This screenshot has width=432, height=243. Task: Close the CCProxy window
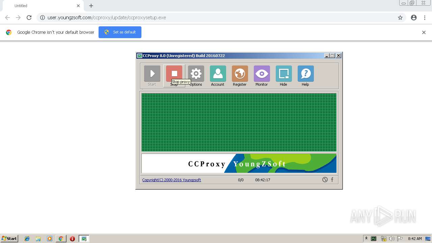coord(339,56)
